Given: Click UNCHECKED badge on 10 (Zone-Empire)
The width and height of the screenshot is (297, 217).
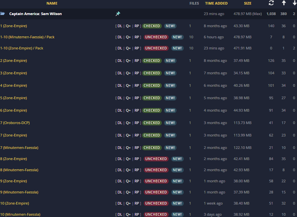Looking at the screenshot, I should (x=156, y=203).
